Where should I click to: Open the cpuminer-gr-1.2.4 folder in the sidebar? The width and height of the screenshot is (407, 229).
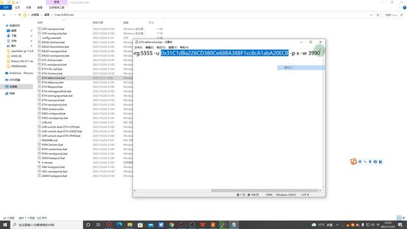tap(22, 51)
